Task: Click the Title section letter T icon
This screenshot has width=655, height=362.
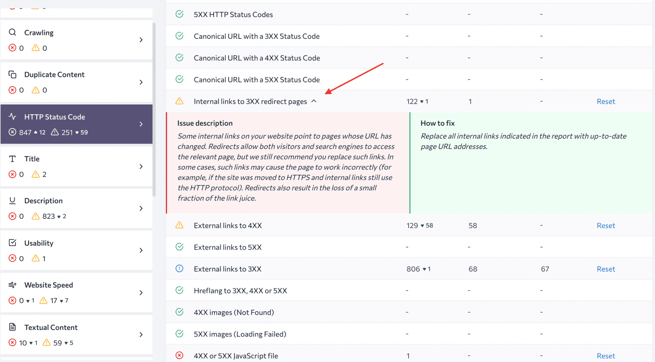Action: point(12,158)
